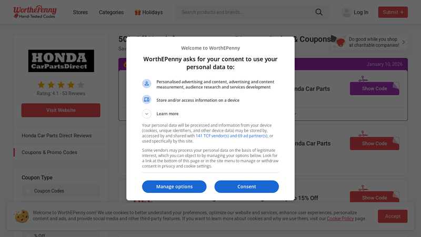Tick the % Off checkbox

[28, 235]
